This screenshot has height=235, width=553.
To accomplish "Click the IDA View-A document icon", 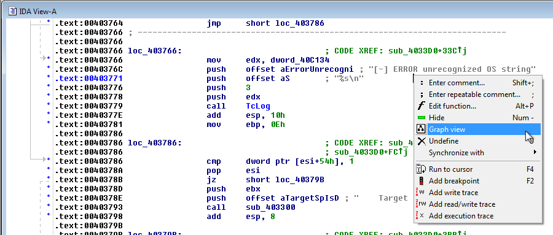I will point(13,11).
